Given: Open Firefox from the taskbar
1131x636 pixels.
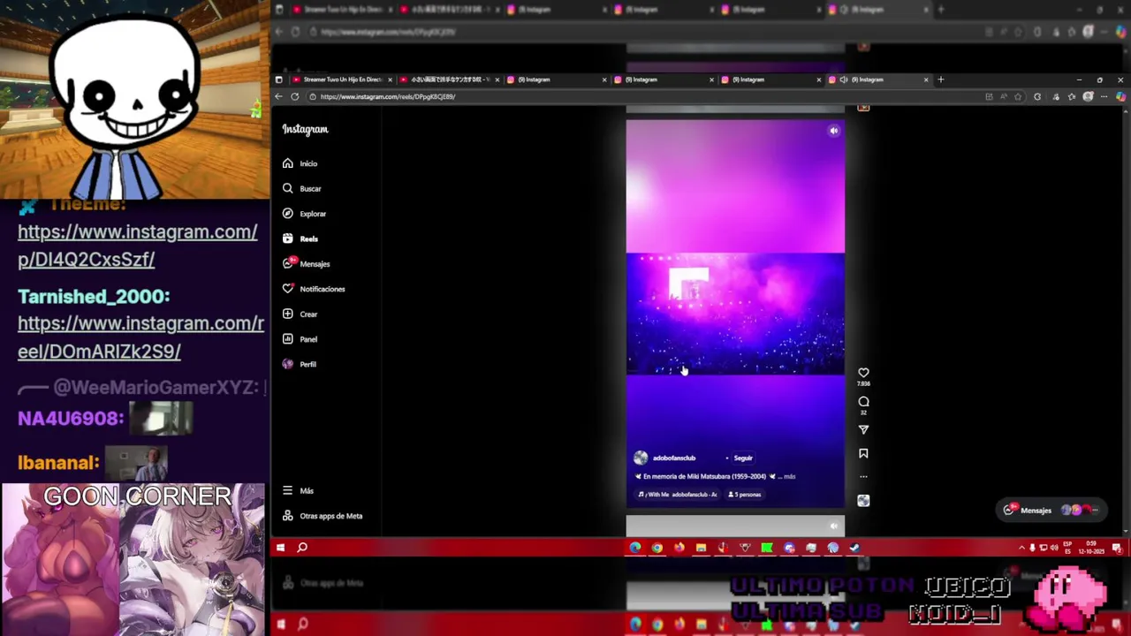Looking at the screenshot, I should pos(679,548).
